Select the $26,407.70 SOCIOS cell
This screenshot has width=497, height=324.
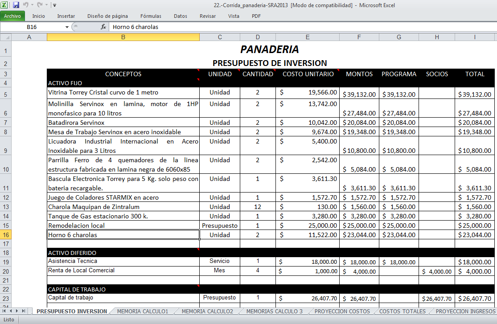(437, 298)
